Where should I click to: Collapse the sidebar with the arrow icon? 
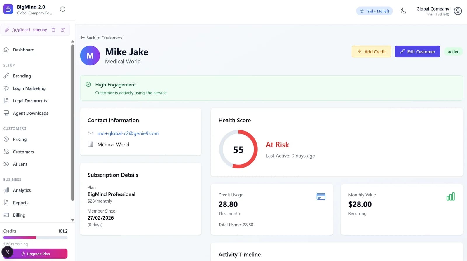tap(62, 9)
